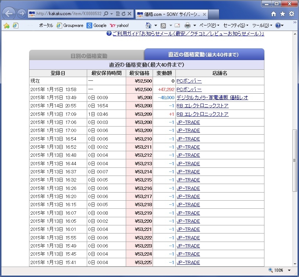Go forward using the browser forward arrow
This screenshot has width=299, height=277.
[x=22, y=14]
